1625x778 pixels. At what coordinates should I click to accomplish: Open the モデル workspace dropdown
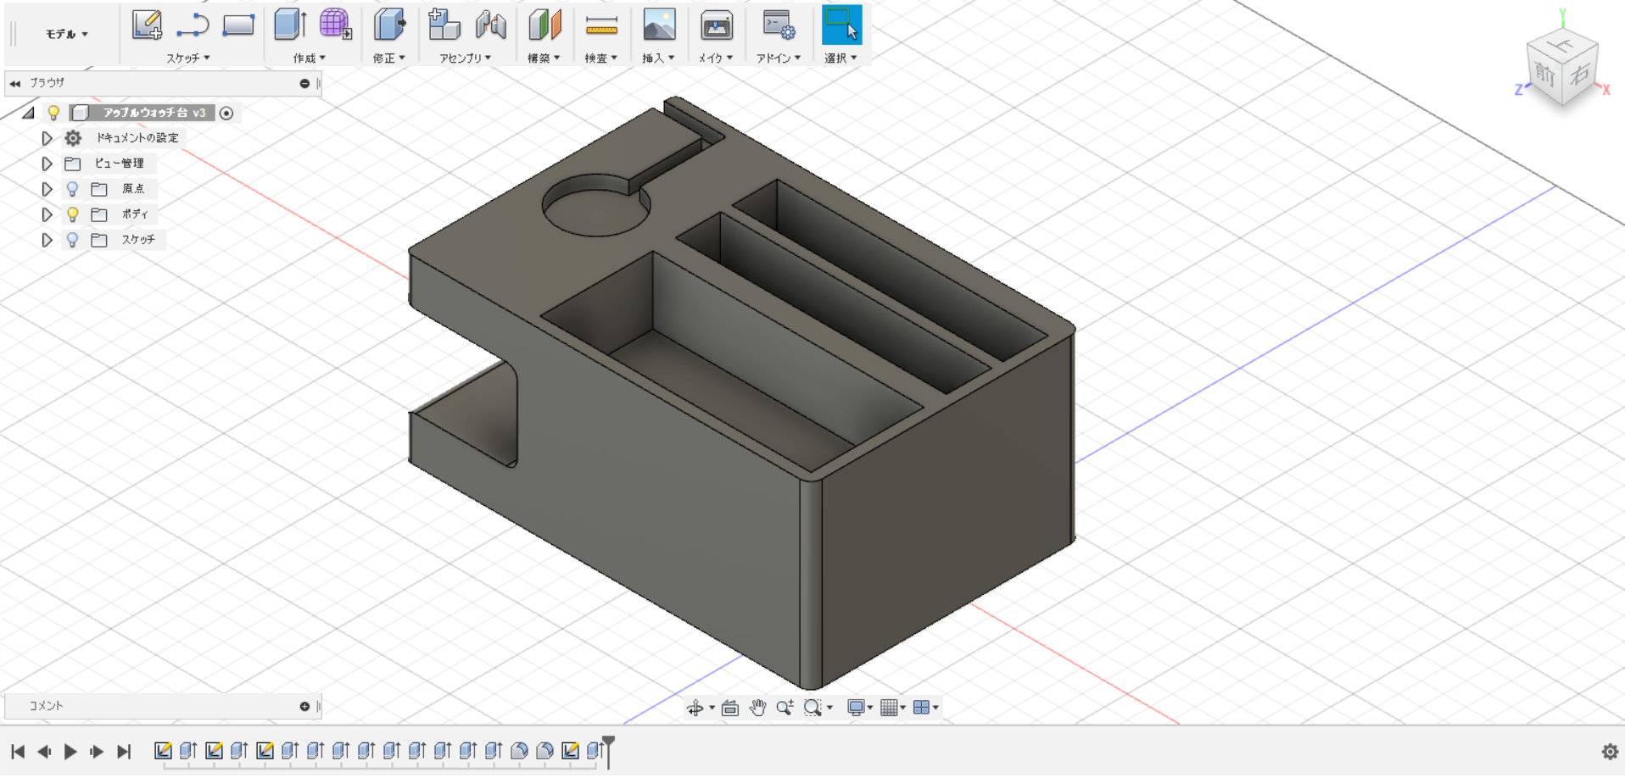click(67, 34)
